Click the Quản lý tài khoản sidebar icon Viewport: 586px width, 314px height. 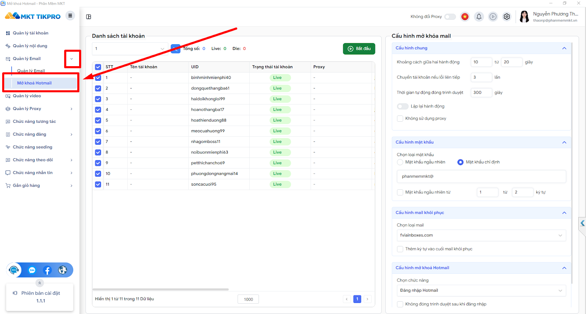(x=8, y=33)
